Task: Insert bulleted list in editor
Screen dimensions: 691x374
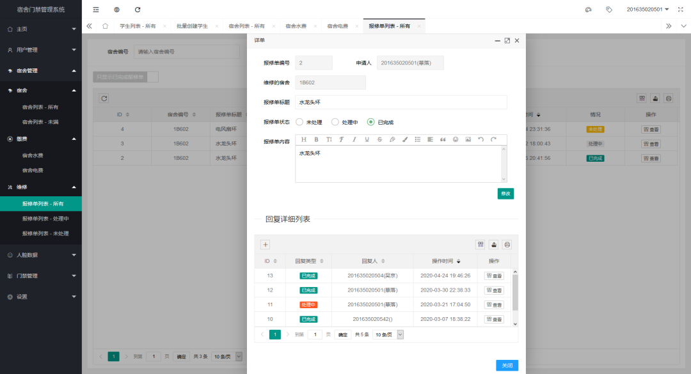Action: tap(417, 139)
